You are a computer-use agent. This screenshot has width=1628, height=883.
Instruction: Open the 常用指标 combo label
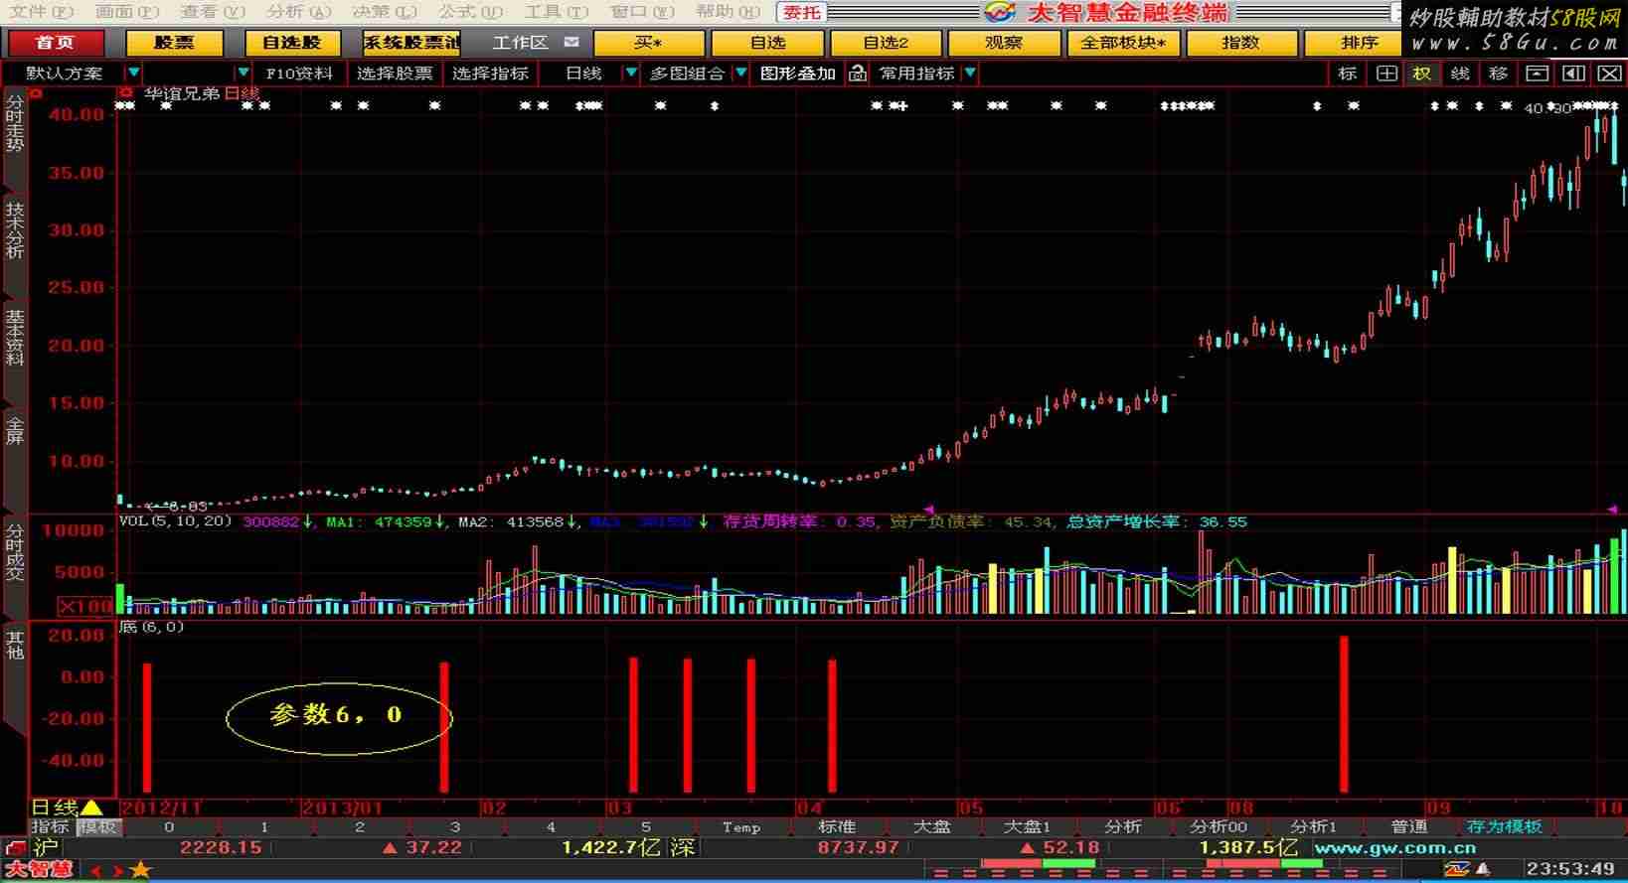(916, 74)
